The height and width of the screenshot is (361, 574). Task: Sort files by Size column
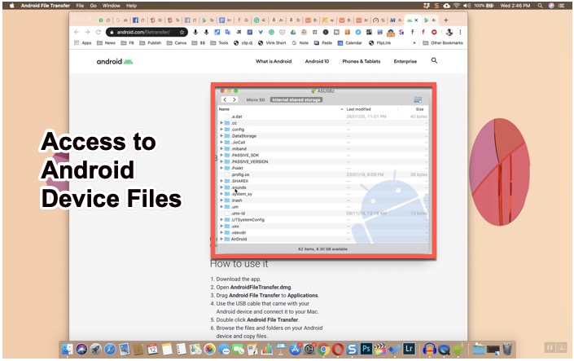[x=419, y=109]
